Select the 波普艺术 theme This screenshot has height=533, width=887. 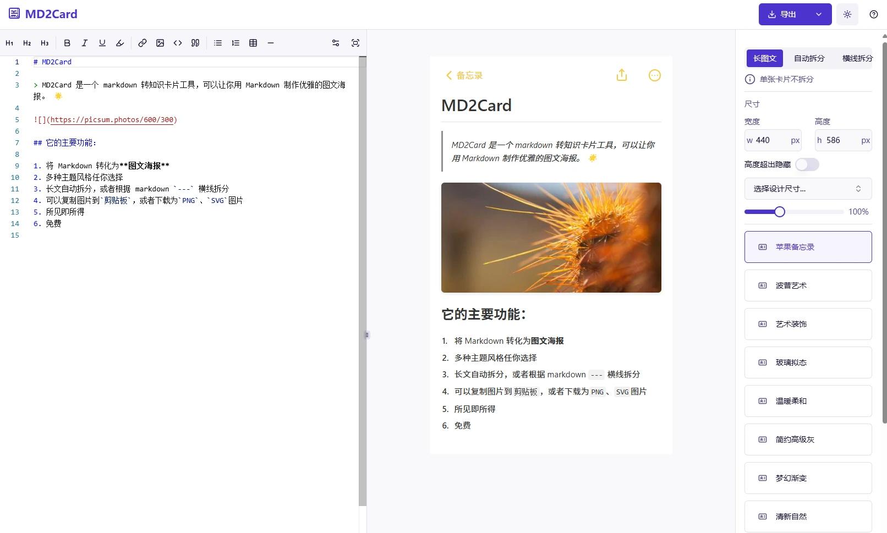point(808,285)
